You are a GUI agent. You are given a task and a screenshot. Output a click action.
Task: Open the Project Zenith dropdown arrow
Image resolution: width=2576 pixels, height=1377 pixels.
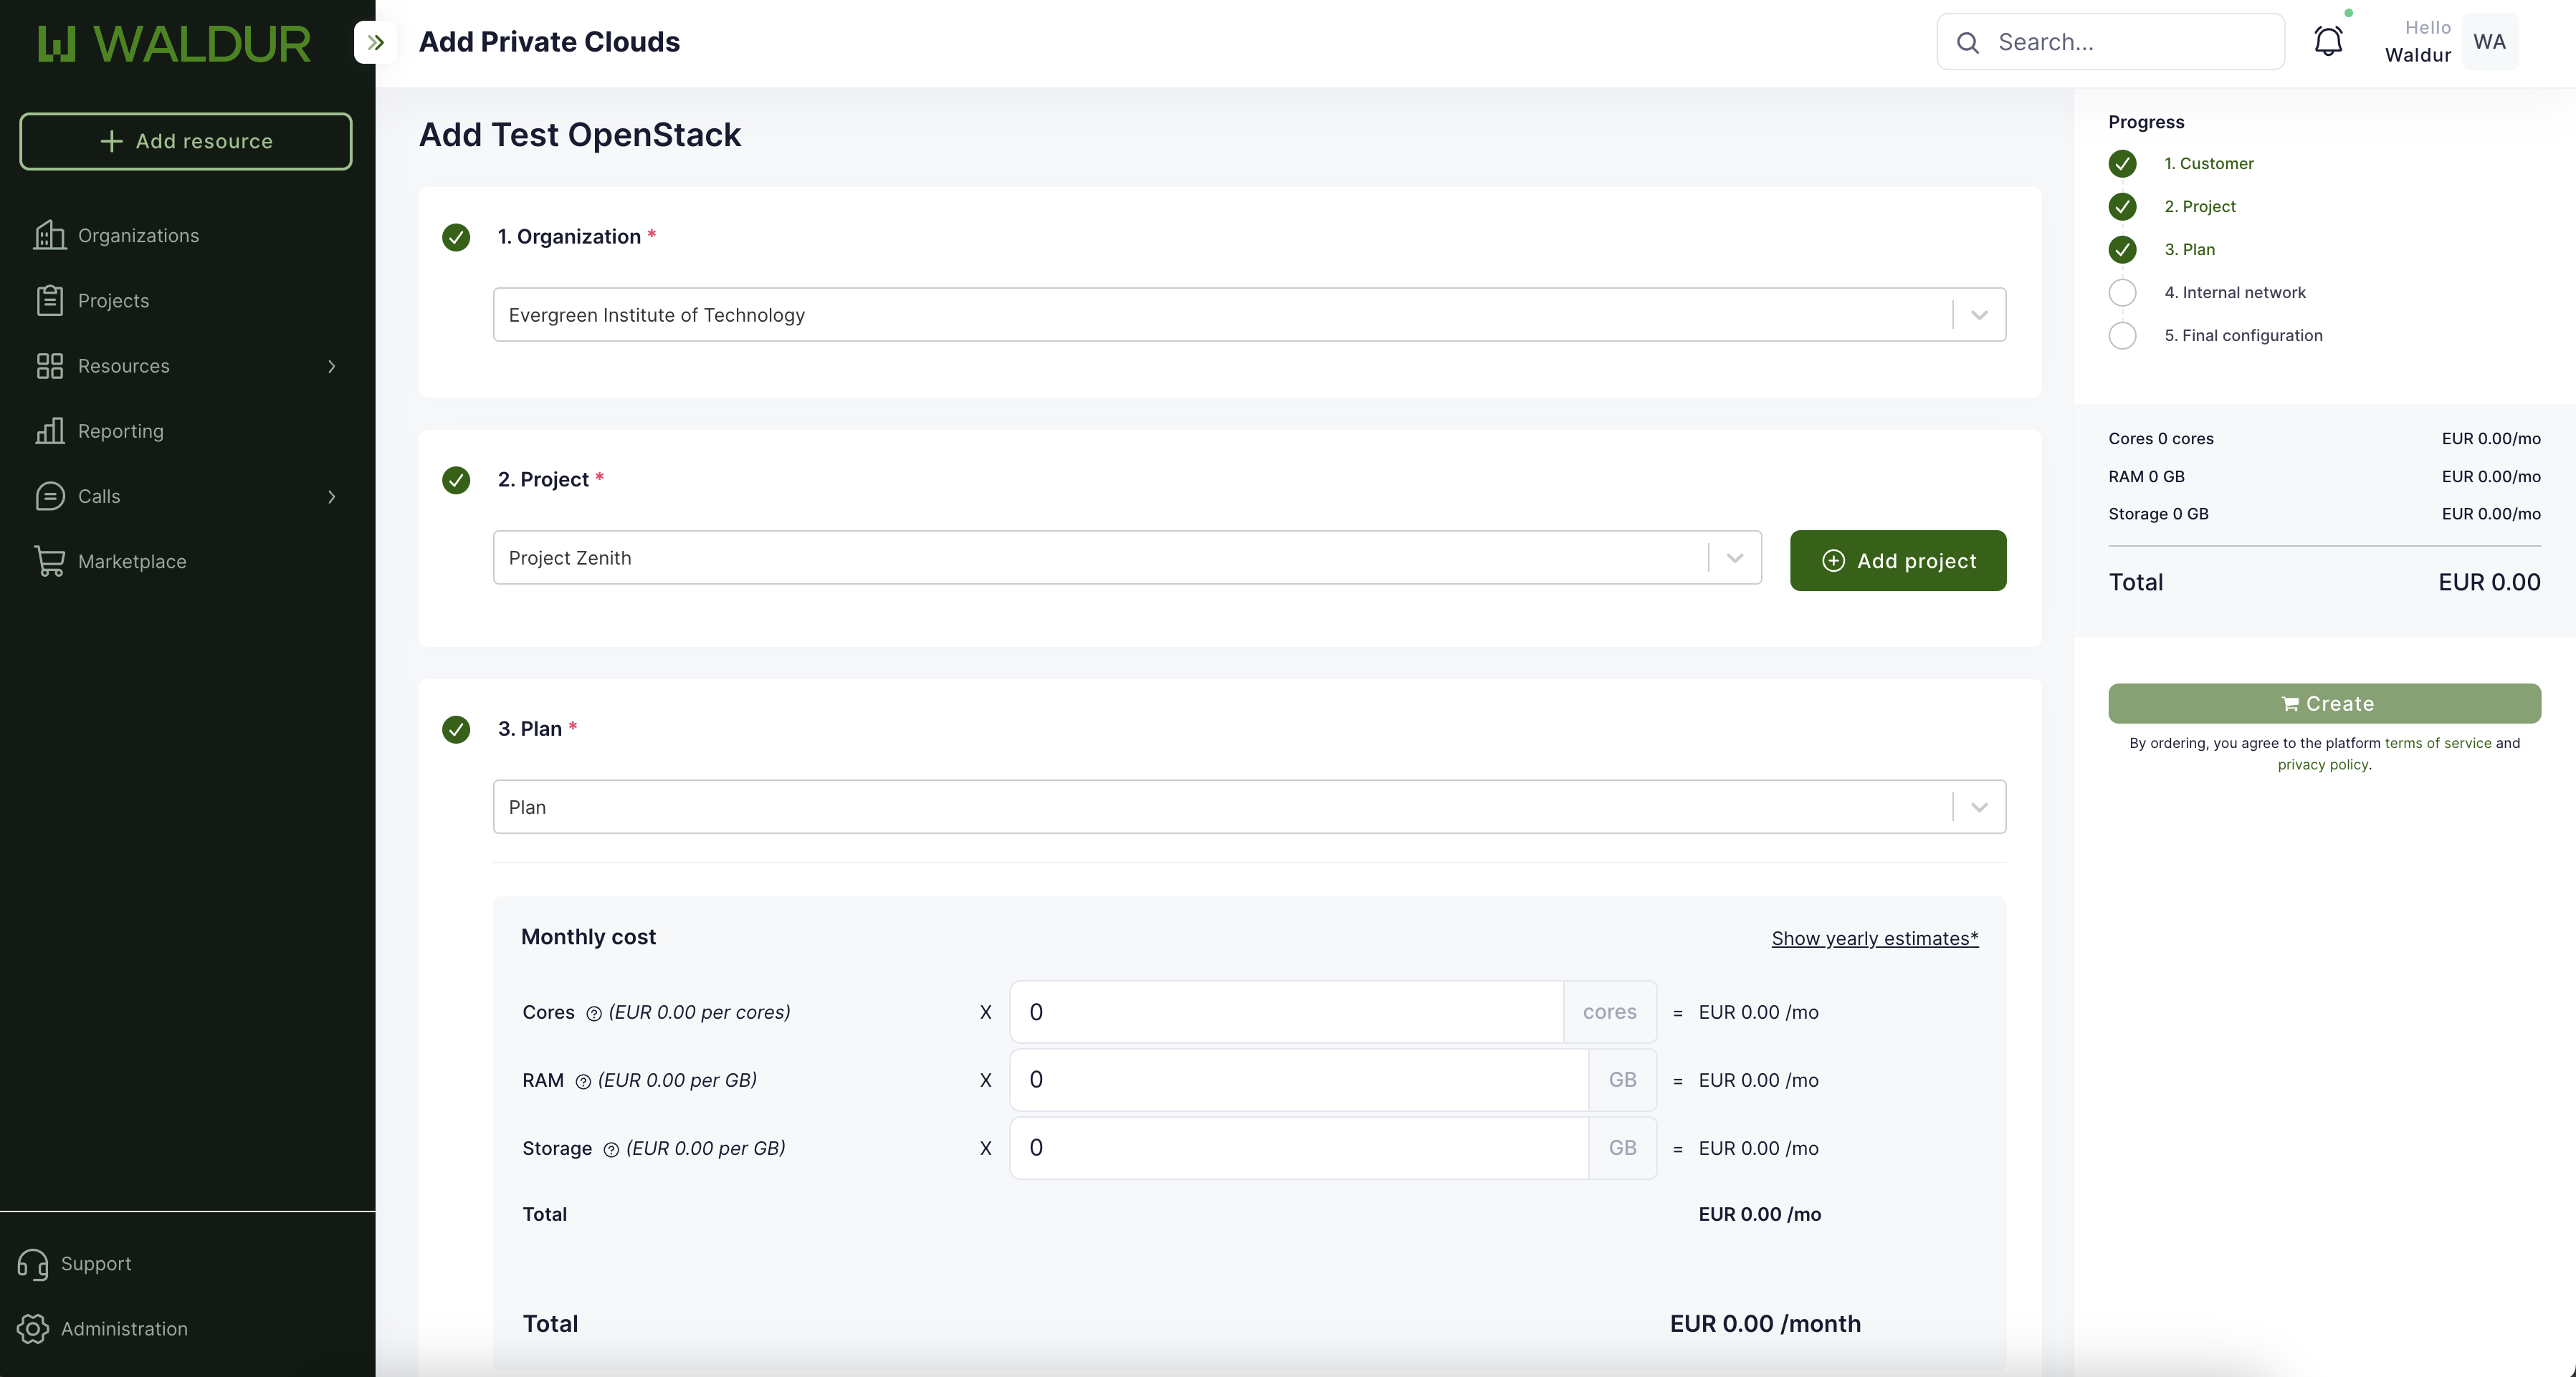tap(1734, 557)
